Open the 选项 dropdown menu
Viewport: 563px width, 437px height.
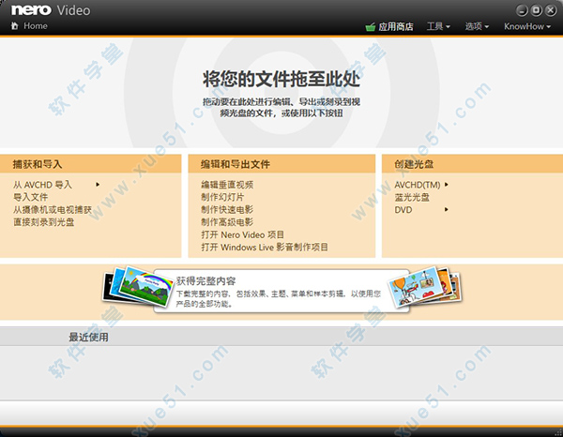[477, 27]
